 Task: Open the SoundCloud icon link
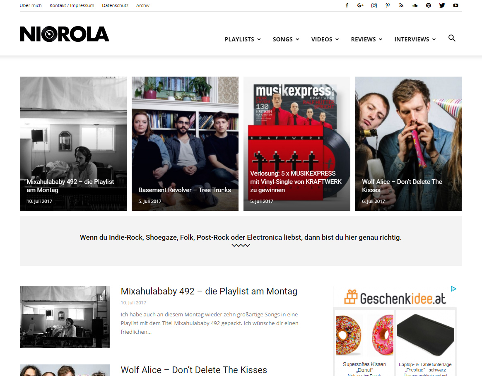(x=415, y=5)
